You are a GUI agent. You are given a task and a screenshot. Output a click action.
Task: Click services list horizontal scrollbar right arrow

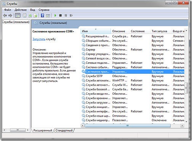pyautogui.click(x=182, y=126)
